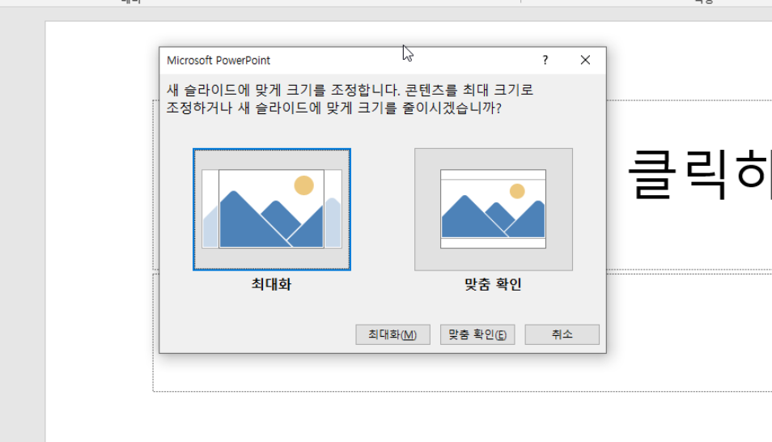Image resolution: width=772 pixels, height=442 pixels.
Task: Click blank white slide area below subtitle placeholder
Action: click(405, 417)
